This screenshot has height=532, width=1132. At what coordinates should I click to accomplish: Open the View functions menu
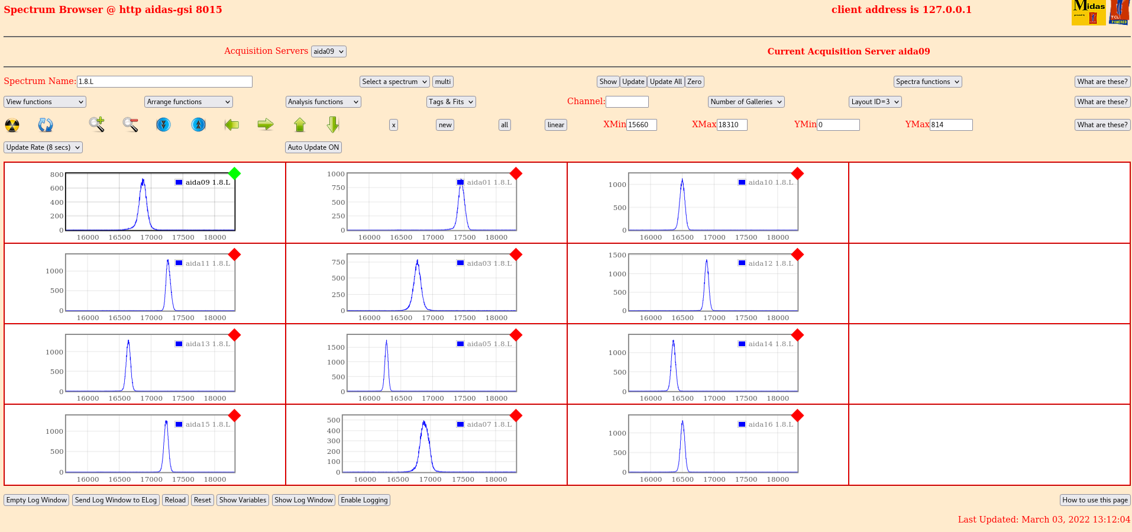(45, 102)
